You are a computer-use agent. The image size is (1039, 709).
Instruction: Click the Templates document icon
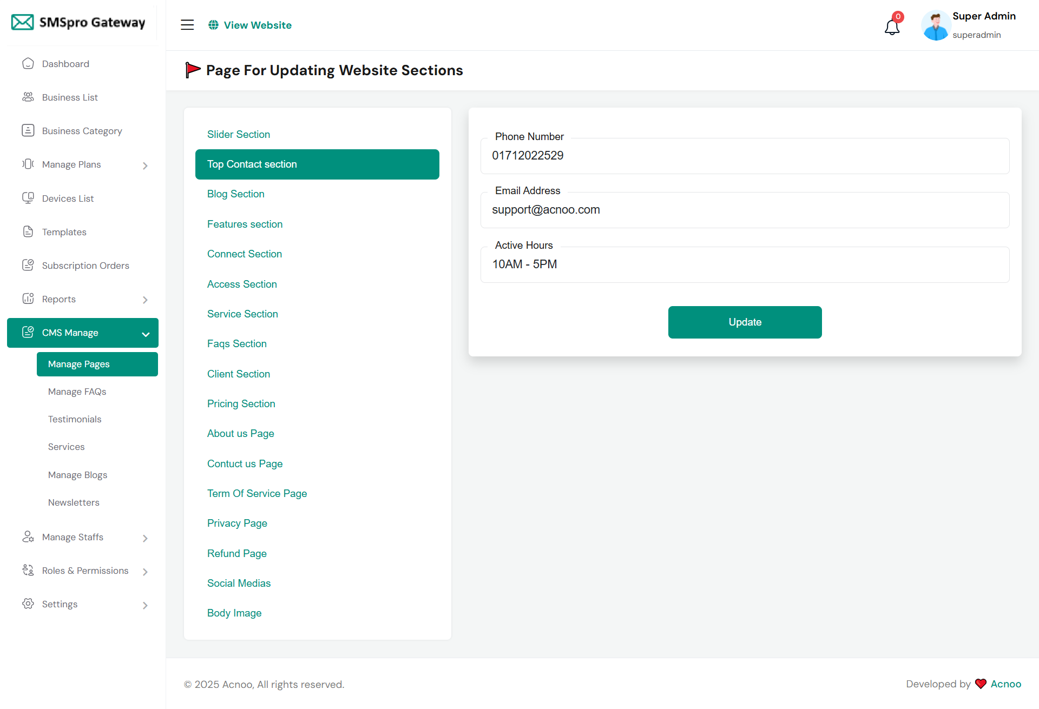(x=28, y=232)
